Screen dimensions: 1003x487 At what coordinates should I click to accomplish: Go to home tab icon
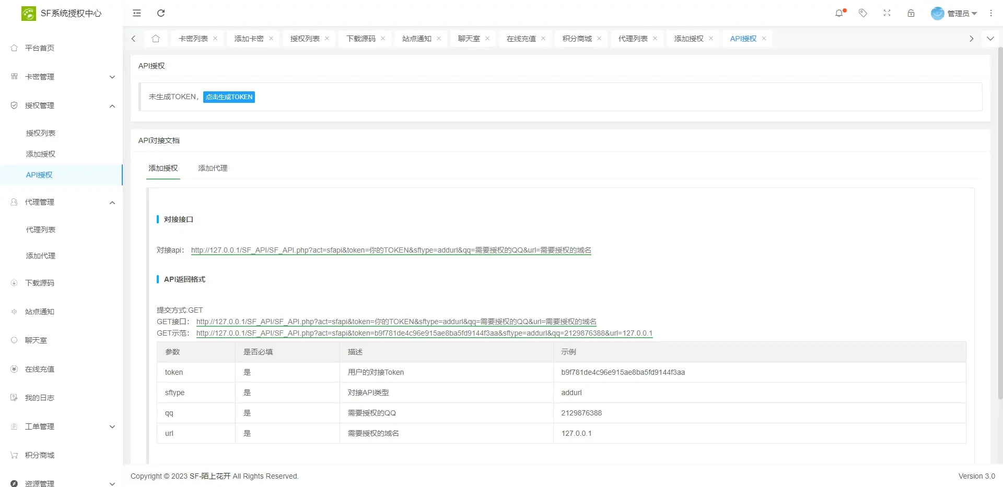click(156, 39)
